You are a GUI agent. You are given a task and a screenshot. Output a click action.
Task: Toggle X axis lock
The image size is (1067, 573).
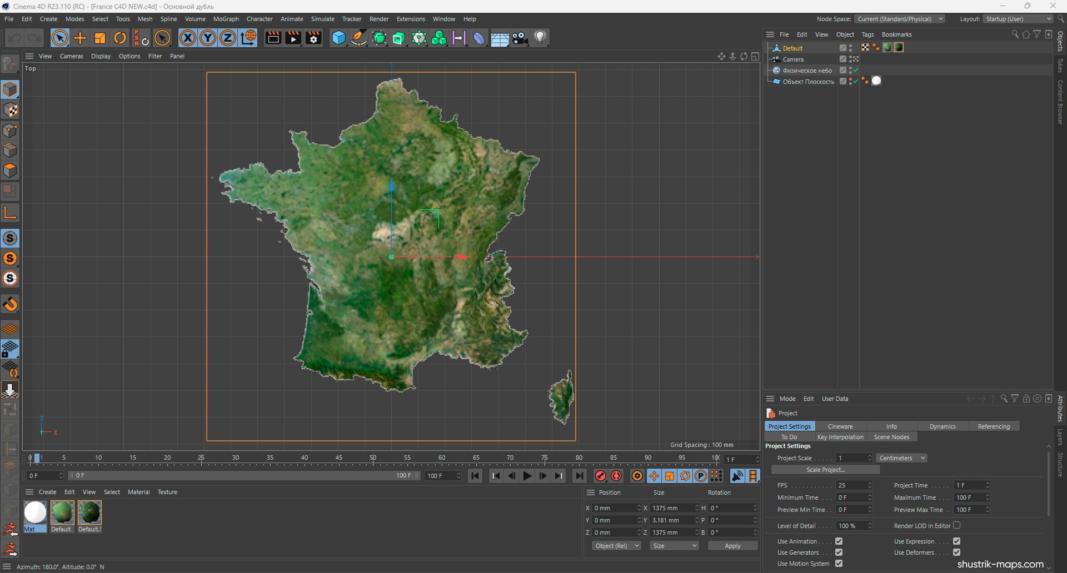[x=188, y=38]
